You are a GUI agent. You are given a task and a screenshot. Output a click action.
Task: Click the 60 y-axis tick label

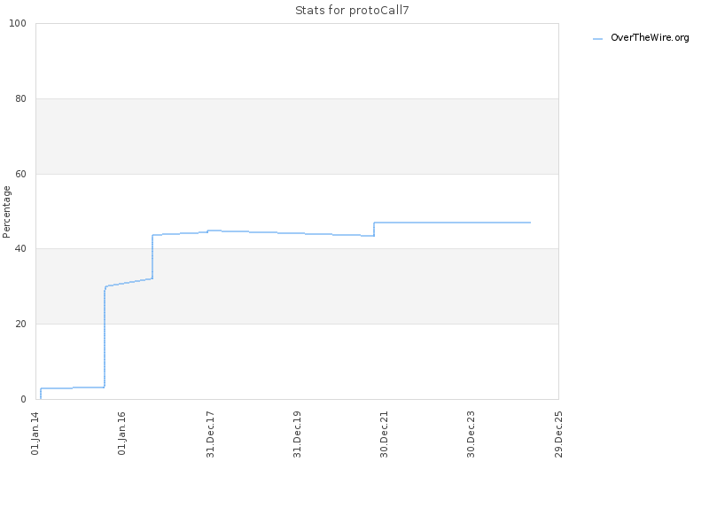(20, 174)
